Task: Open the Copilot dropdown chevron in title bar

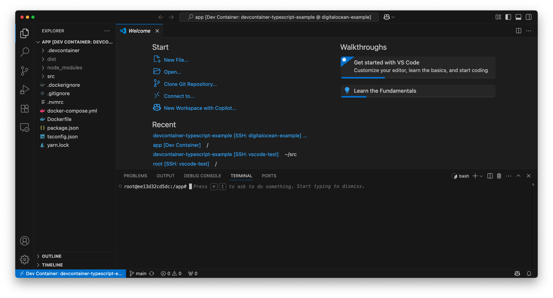Action: pos(393,17)
